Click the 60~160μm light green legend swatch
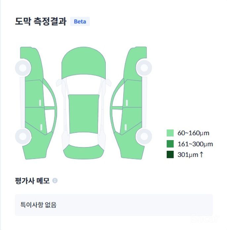This screenshot has height=230, width=227. [x=170, y=133]
